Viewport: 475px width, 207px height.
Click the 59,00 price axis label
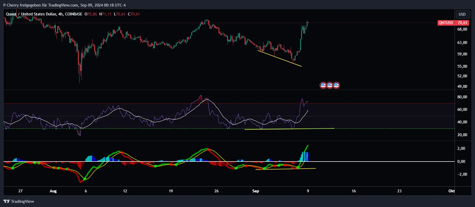coord(462,54)
